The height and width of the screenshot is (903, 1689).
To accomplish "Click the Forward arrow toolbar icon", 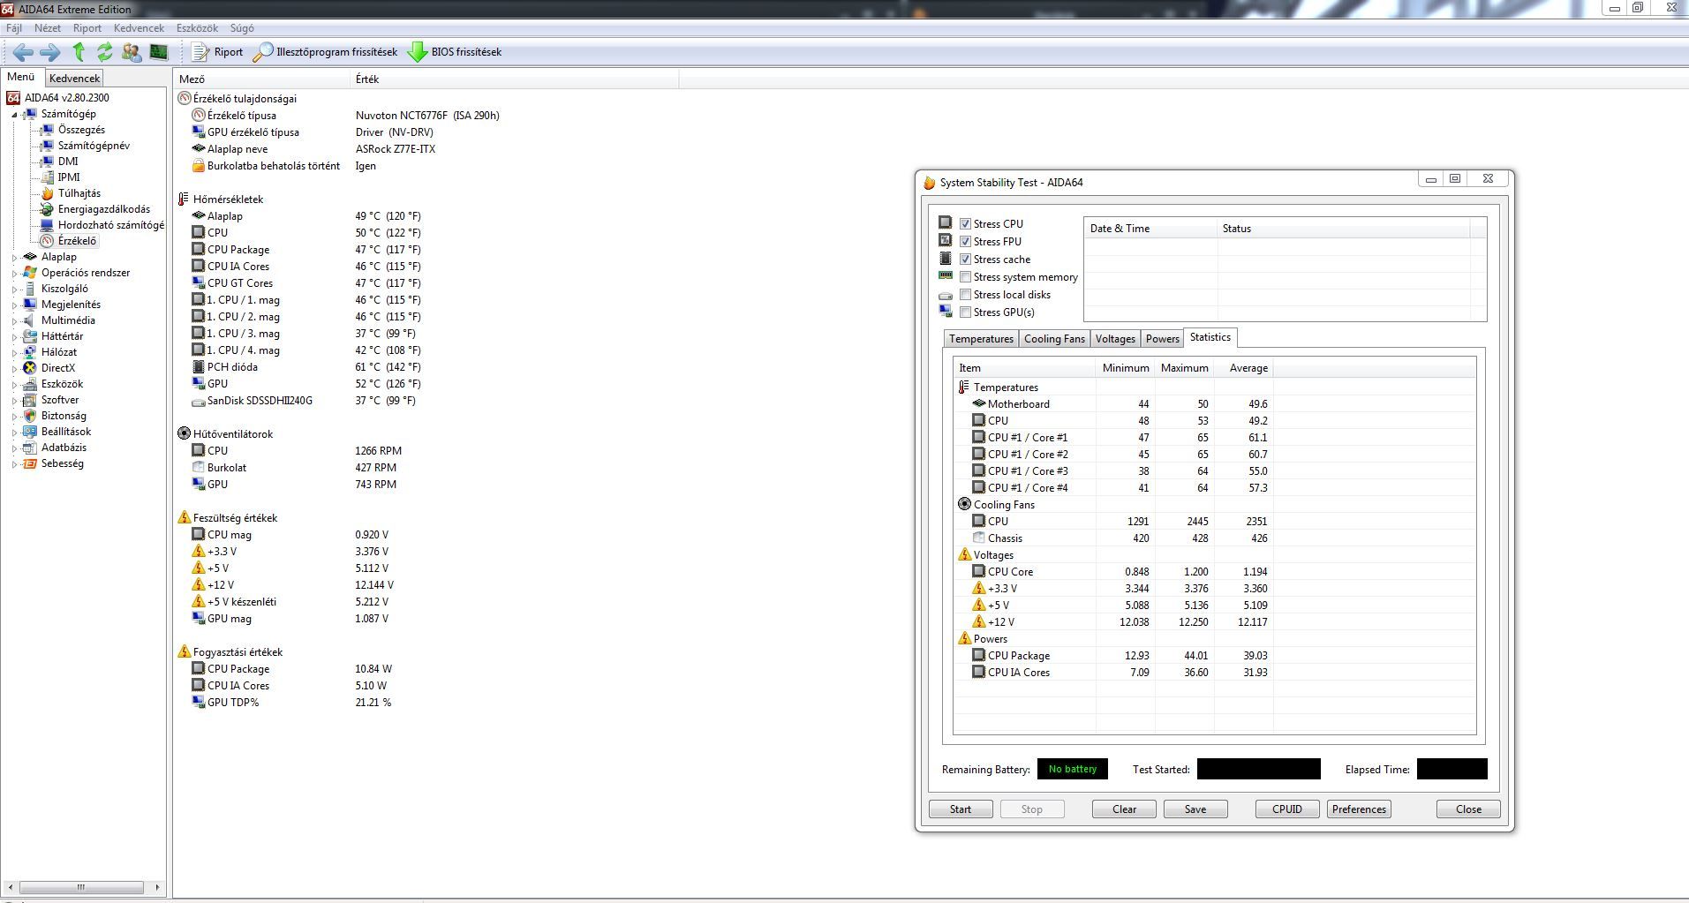I will point(50,52).
